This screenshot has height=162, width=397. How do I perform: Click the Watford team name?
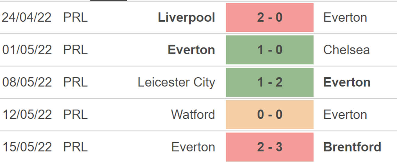click(193, 114)
